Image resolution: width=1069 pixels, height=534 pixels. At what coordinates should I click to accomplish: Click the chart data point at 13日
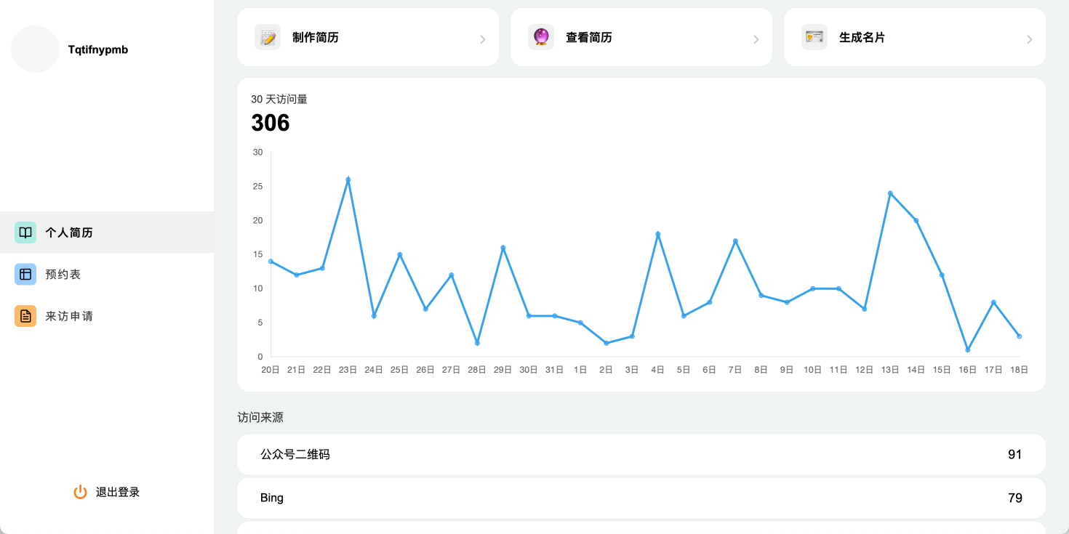[890, 193]
